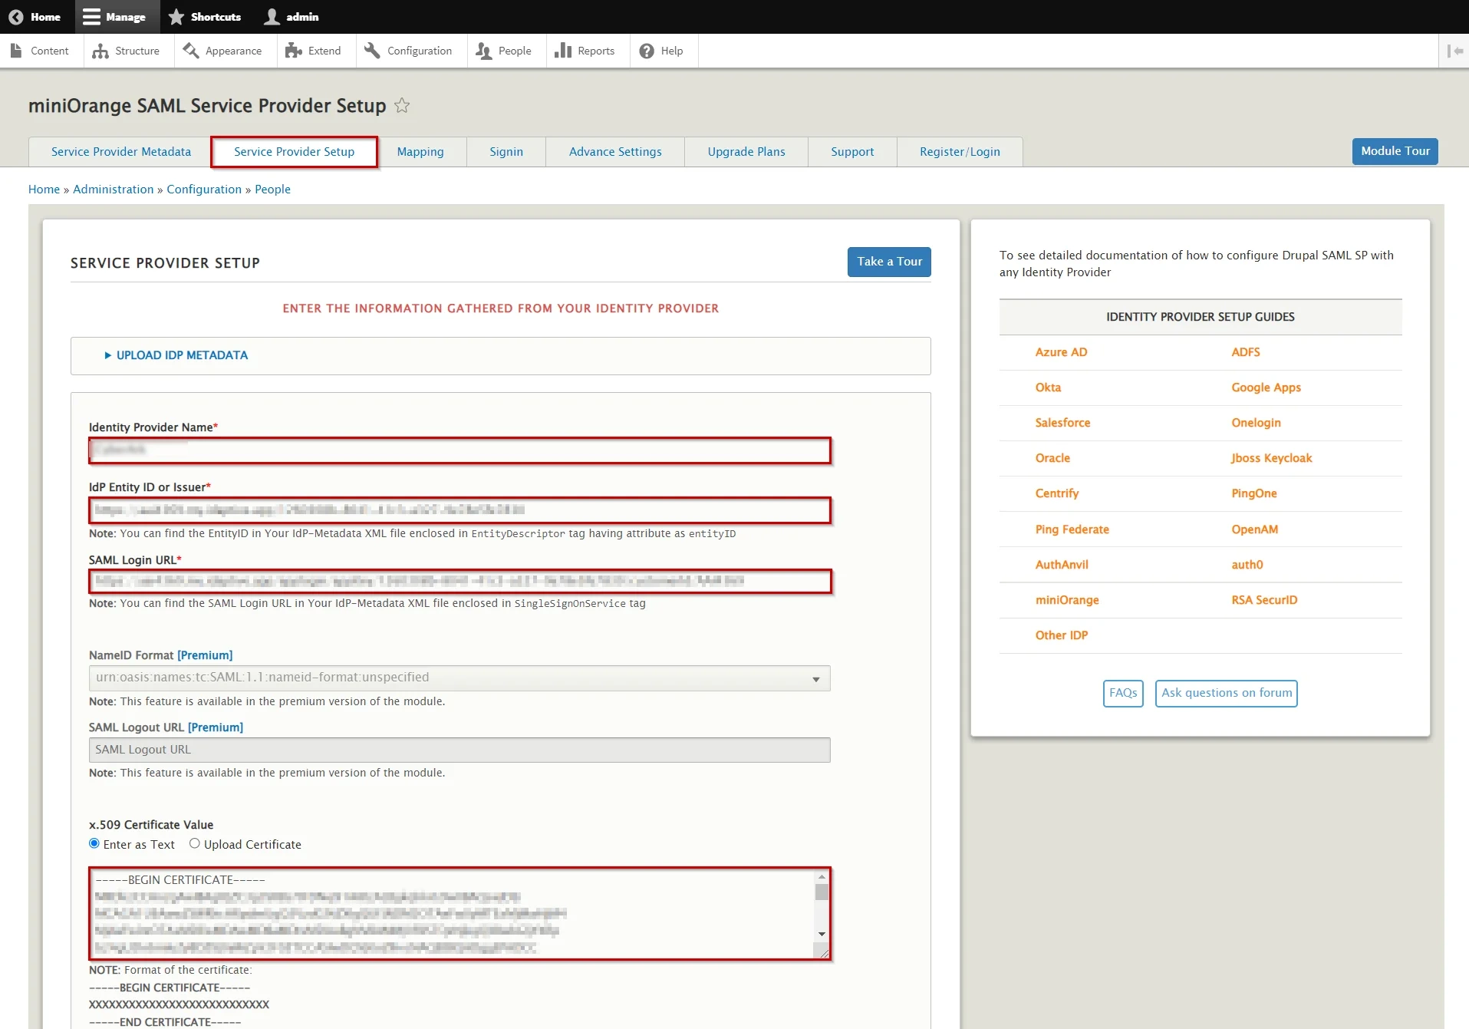Image resolution: width=1469 pixels, height=1029 pixels.
Task: Click the Administration breadcrumb link
Action: pos(114,190)
